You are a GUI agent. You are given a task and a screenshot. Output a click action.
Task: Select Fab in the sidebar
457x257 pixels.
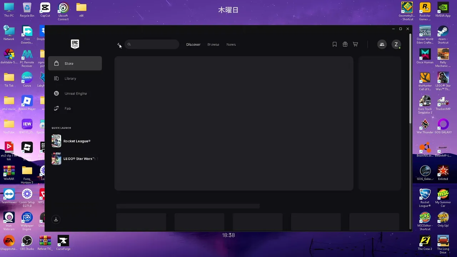click(x=75, y=109)
